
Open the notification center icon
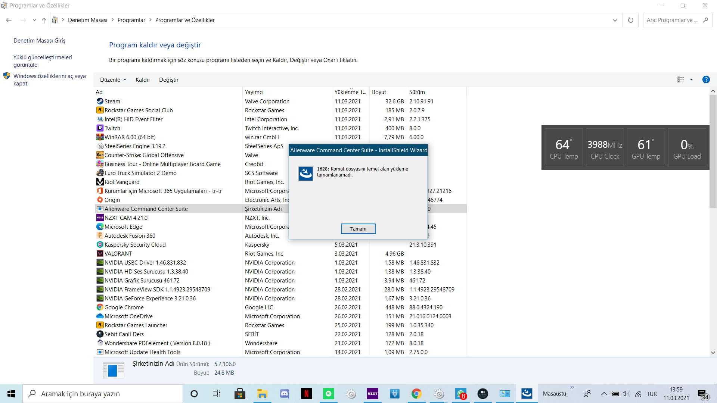pos(703,394)
